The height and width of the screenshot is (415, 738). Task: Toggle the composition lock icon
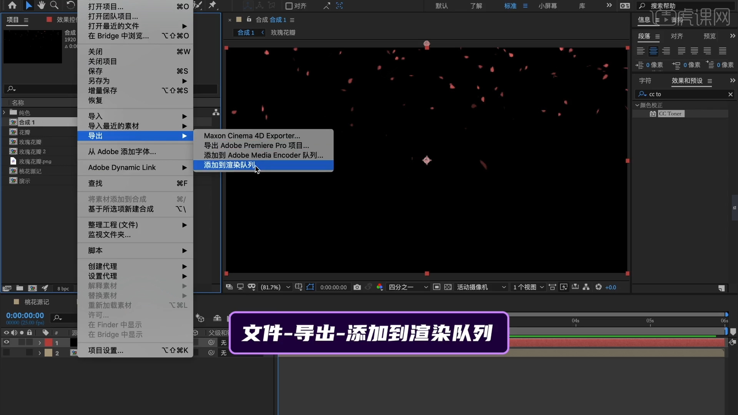(249, 20)
